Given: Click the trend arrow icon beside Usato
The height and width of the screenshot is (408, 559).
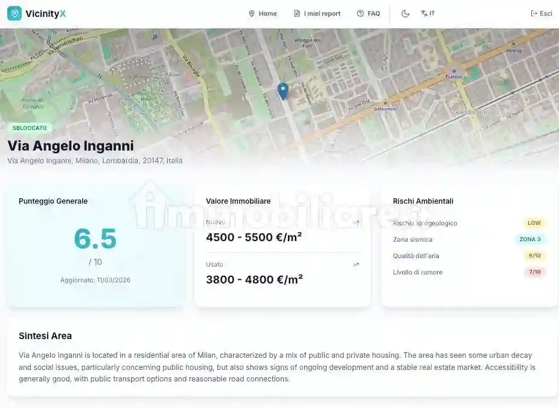Looking at the screenshot, I should (x=356, y=264).
